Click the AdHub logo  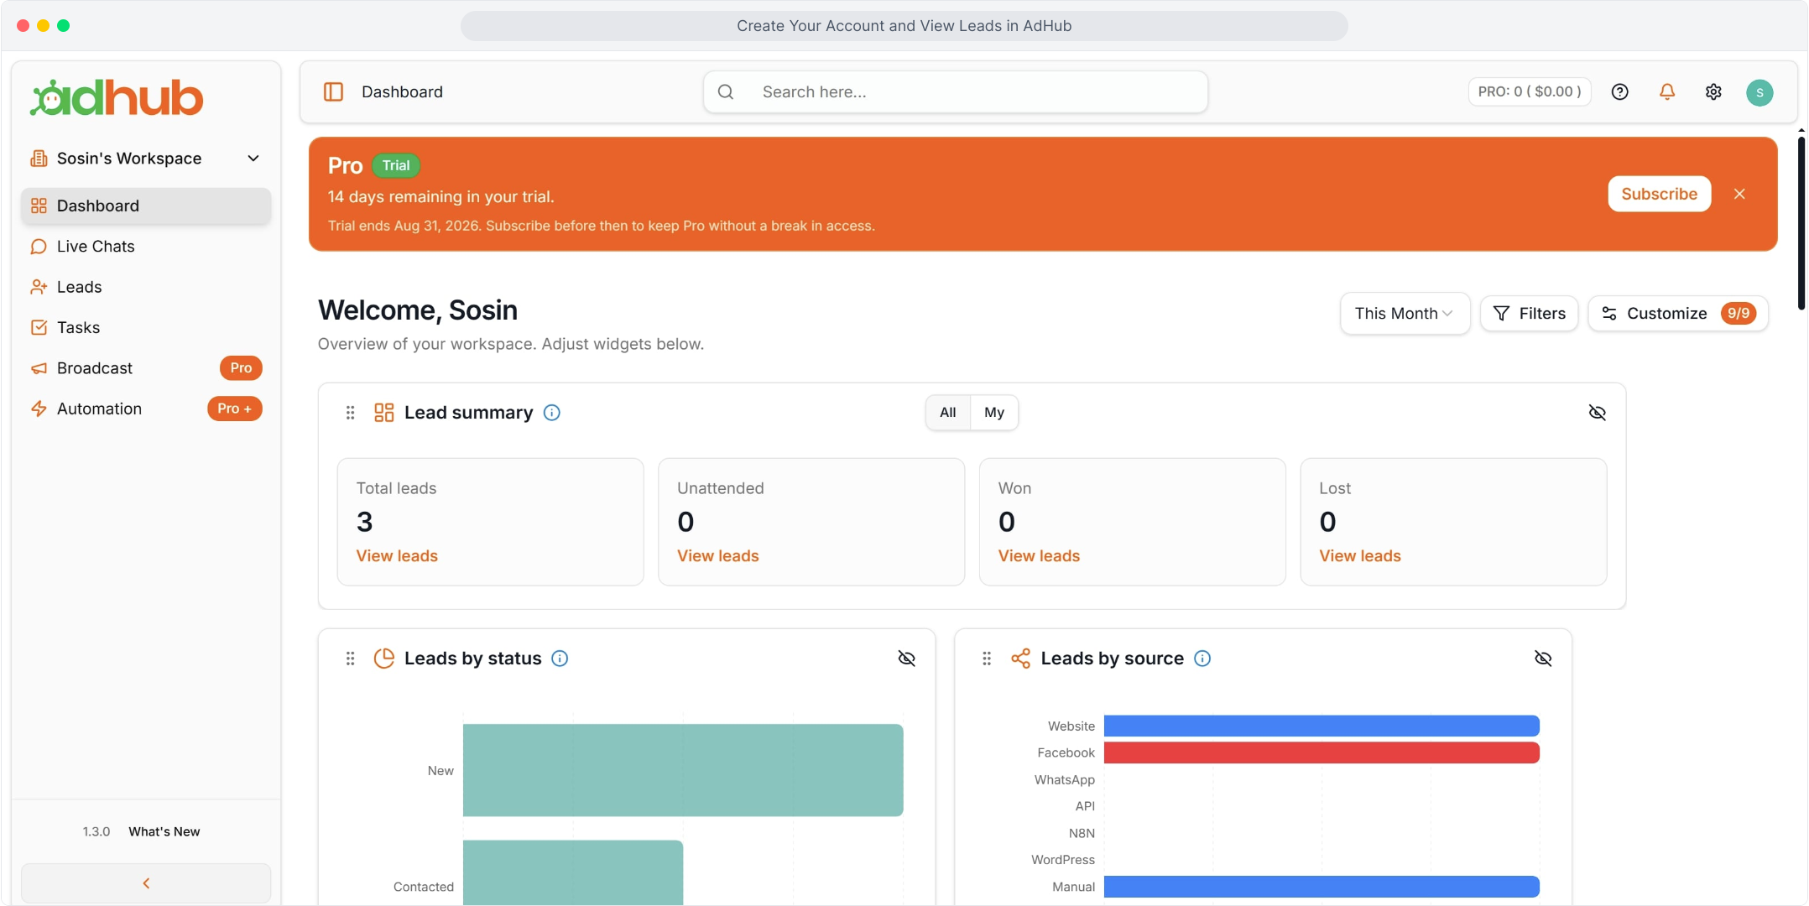[117, 98]
